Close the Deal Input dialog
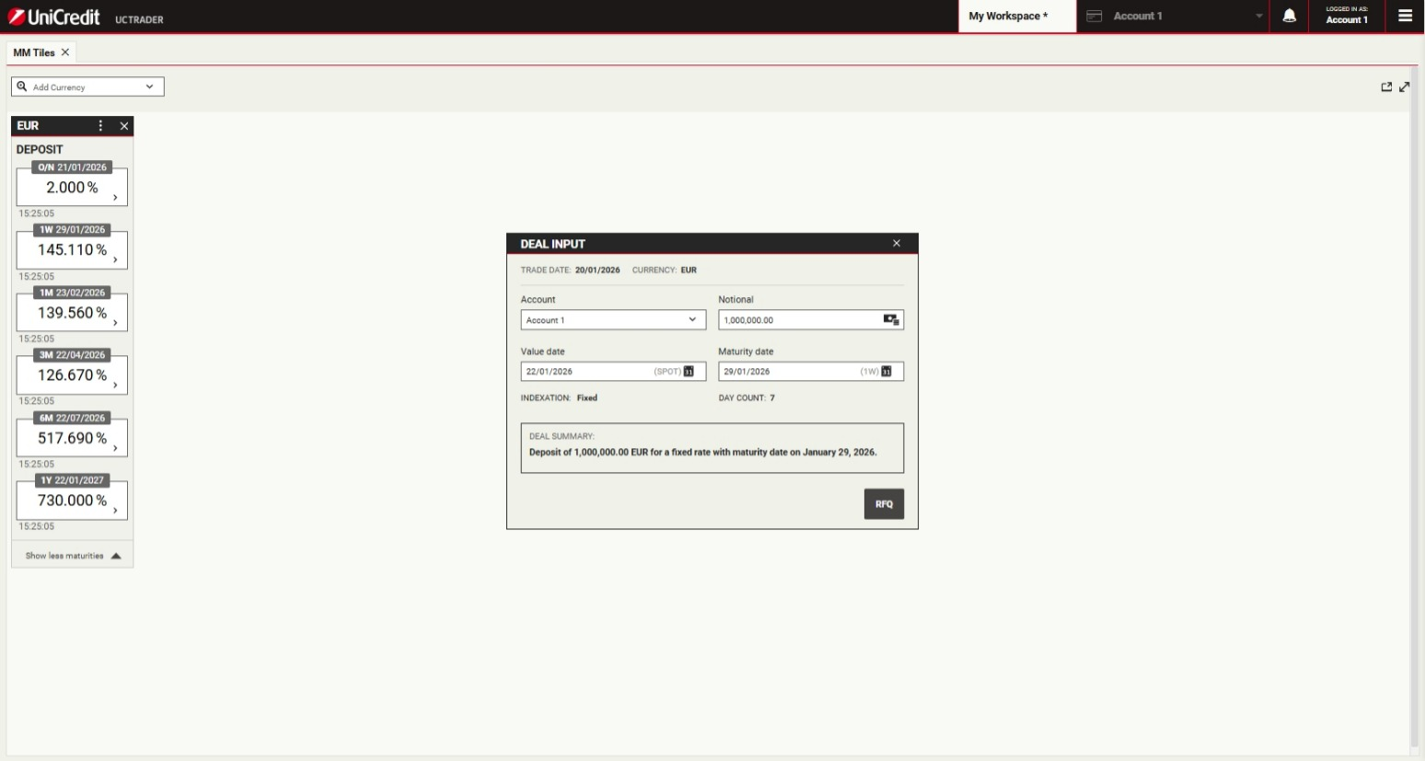 click(x=897, y=244)
